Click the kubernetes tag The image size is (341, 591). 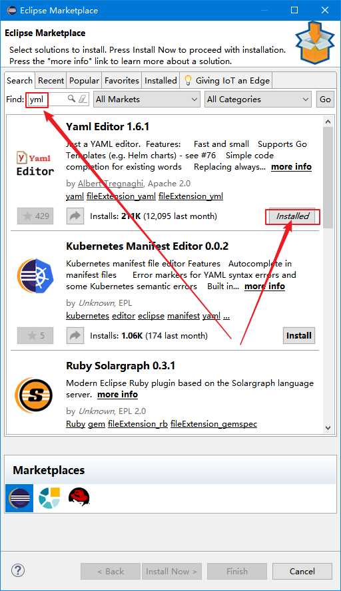point(88,315)
